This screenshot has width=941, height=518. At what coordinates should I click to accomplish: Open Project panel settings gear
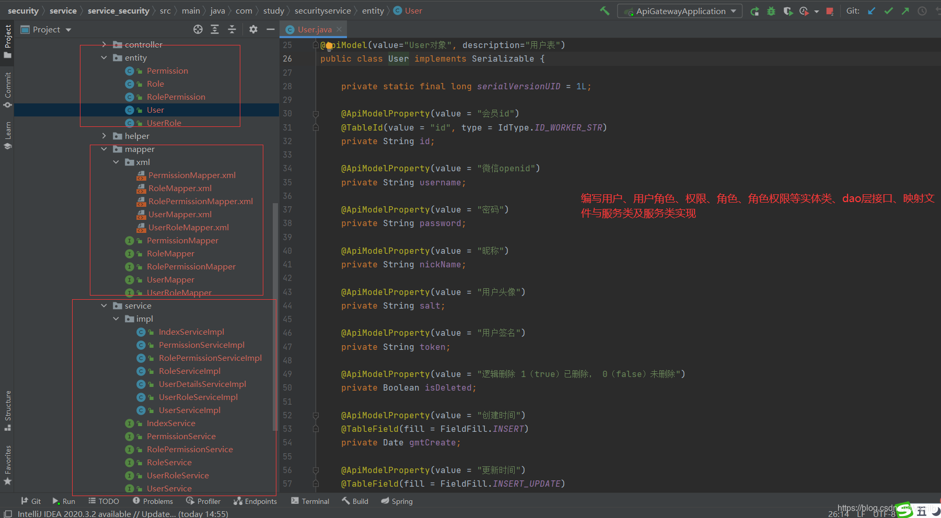253,29
